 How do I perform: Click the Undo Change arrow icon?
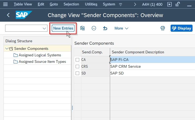click(x=105, y=28)
